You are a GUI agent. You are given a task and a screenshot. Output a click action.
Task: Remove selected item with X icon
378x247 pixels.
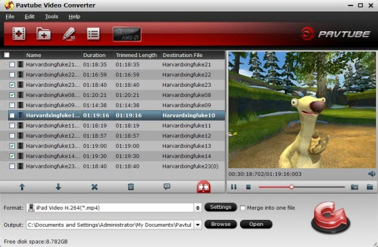[94, 187]
